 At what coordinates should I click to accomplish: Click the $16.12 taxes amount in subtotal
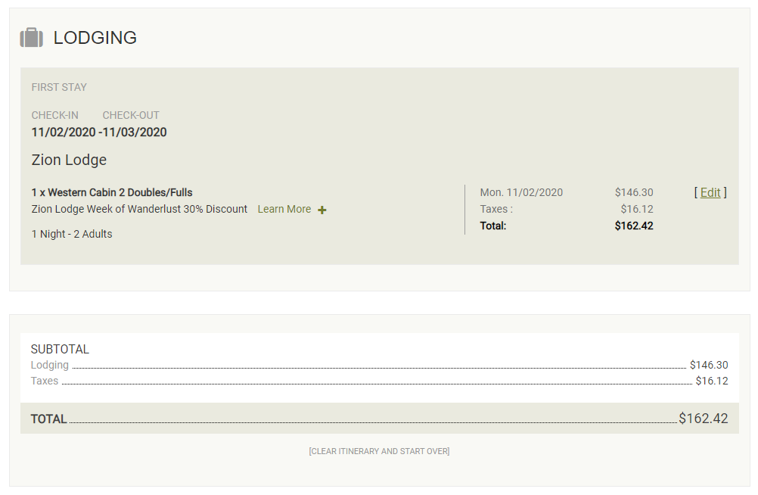coord(711,381)
